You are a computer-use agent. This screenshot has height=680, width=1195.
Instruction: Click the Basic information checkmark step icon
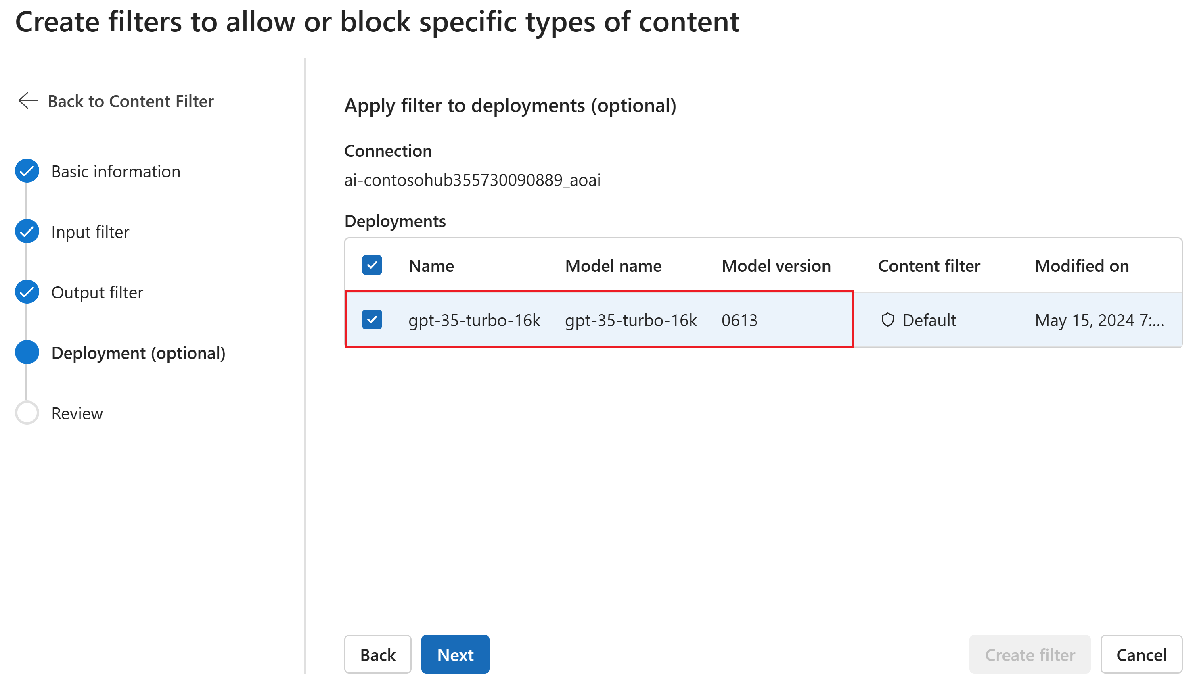tap(27, 171)
